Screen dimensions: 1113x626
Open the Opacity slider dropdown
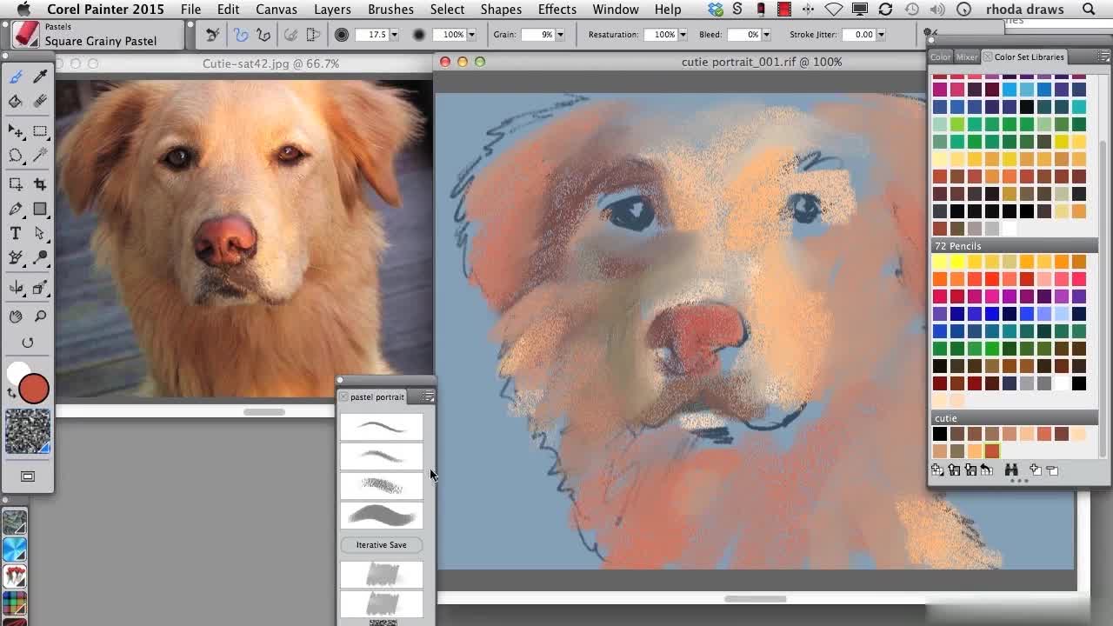pos(472,35)
